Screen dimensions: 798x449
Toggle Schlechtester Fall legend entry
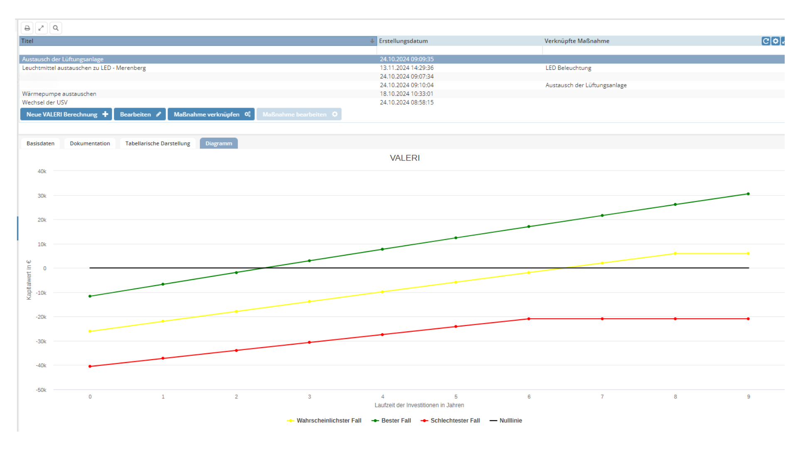point(450,421)
